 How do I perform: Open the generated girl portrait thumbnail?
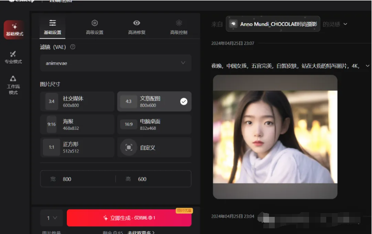pyautogui.click(x=275, y=137)
